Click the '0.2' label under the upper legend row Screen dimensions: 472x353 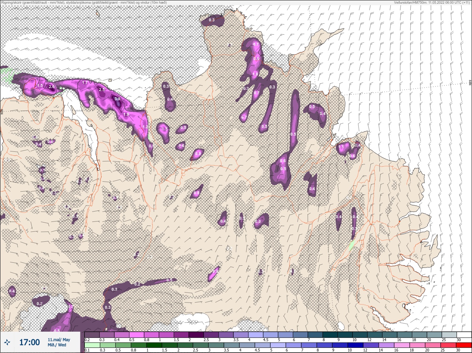point(87,340)
